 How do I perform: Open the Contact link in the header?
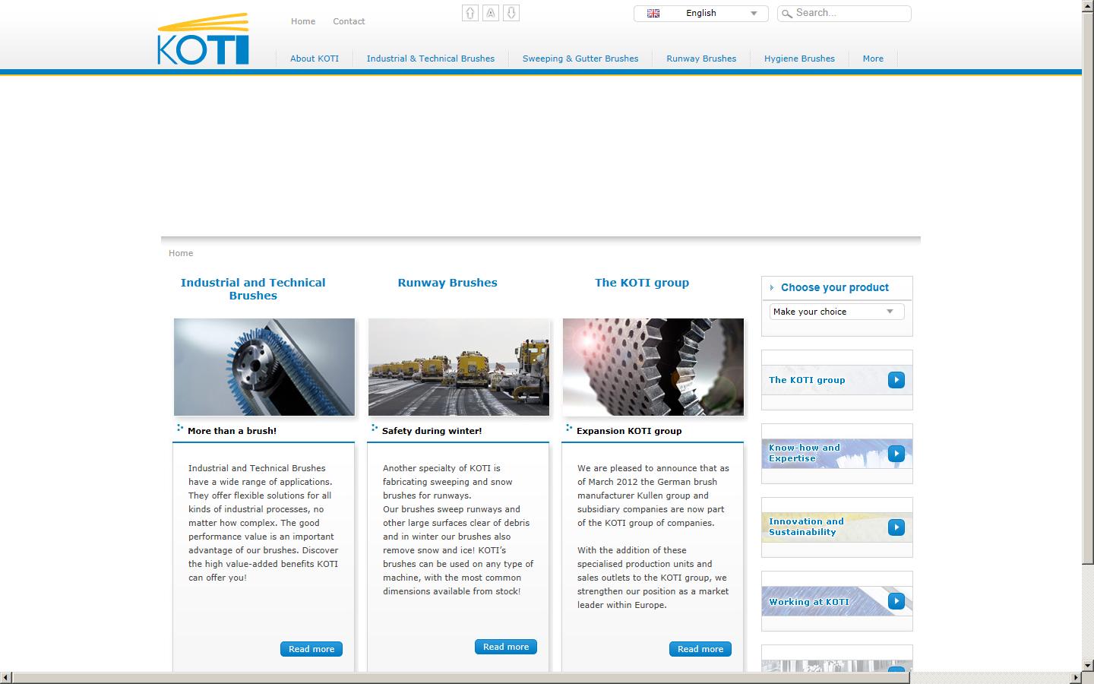click(x=349, y=21)
